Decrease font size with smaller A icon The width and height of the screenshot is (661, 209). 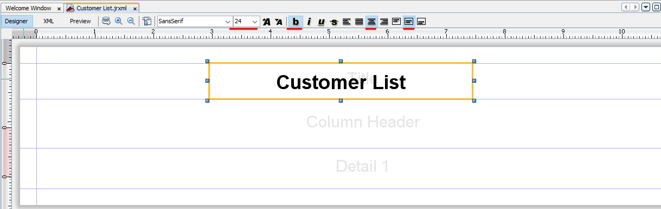click(x=279, y=22)
